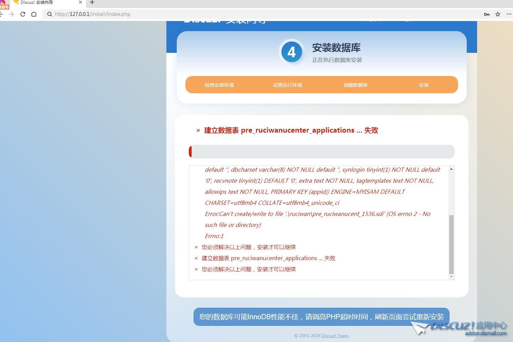Click the browser forward arrow
This screenshot has width=513, height=342.
pos(11,14)
